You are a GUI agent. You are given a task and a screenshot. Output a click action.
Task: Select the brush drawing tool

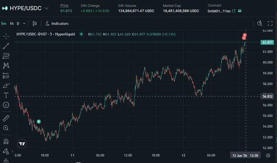(6, 85)
